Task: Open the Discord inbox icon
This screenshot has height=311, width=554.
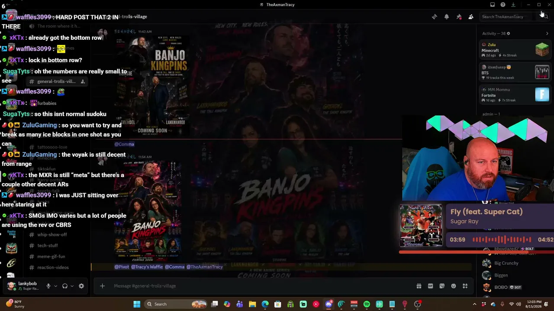Action: (x=493, y=5)
